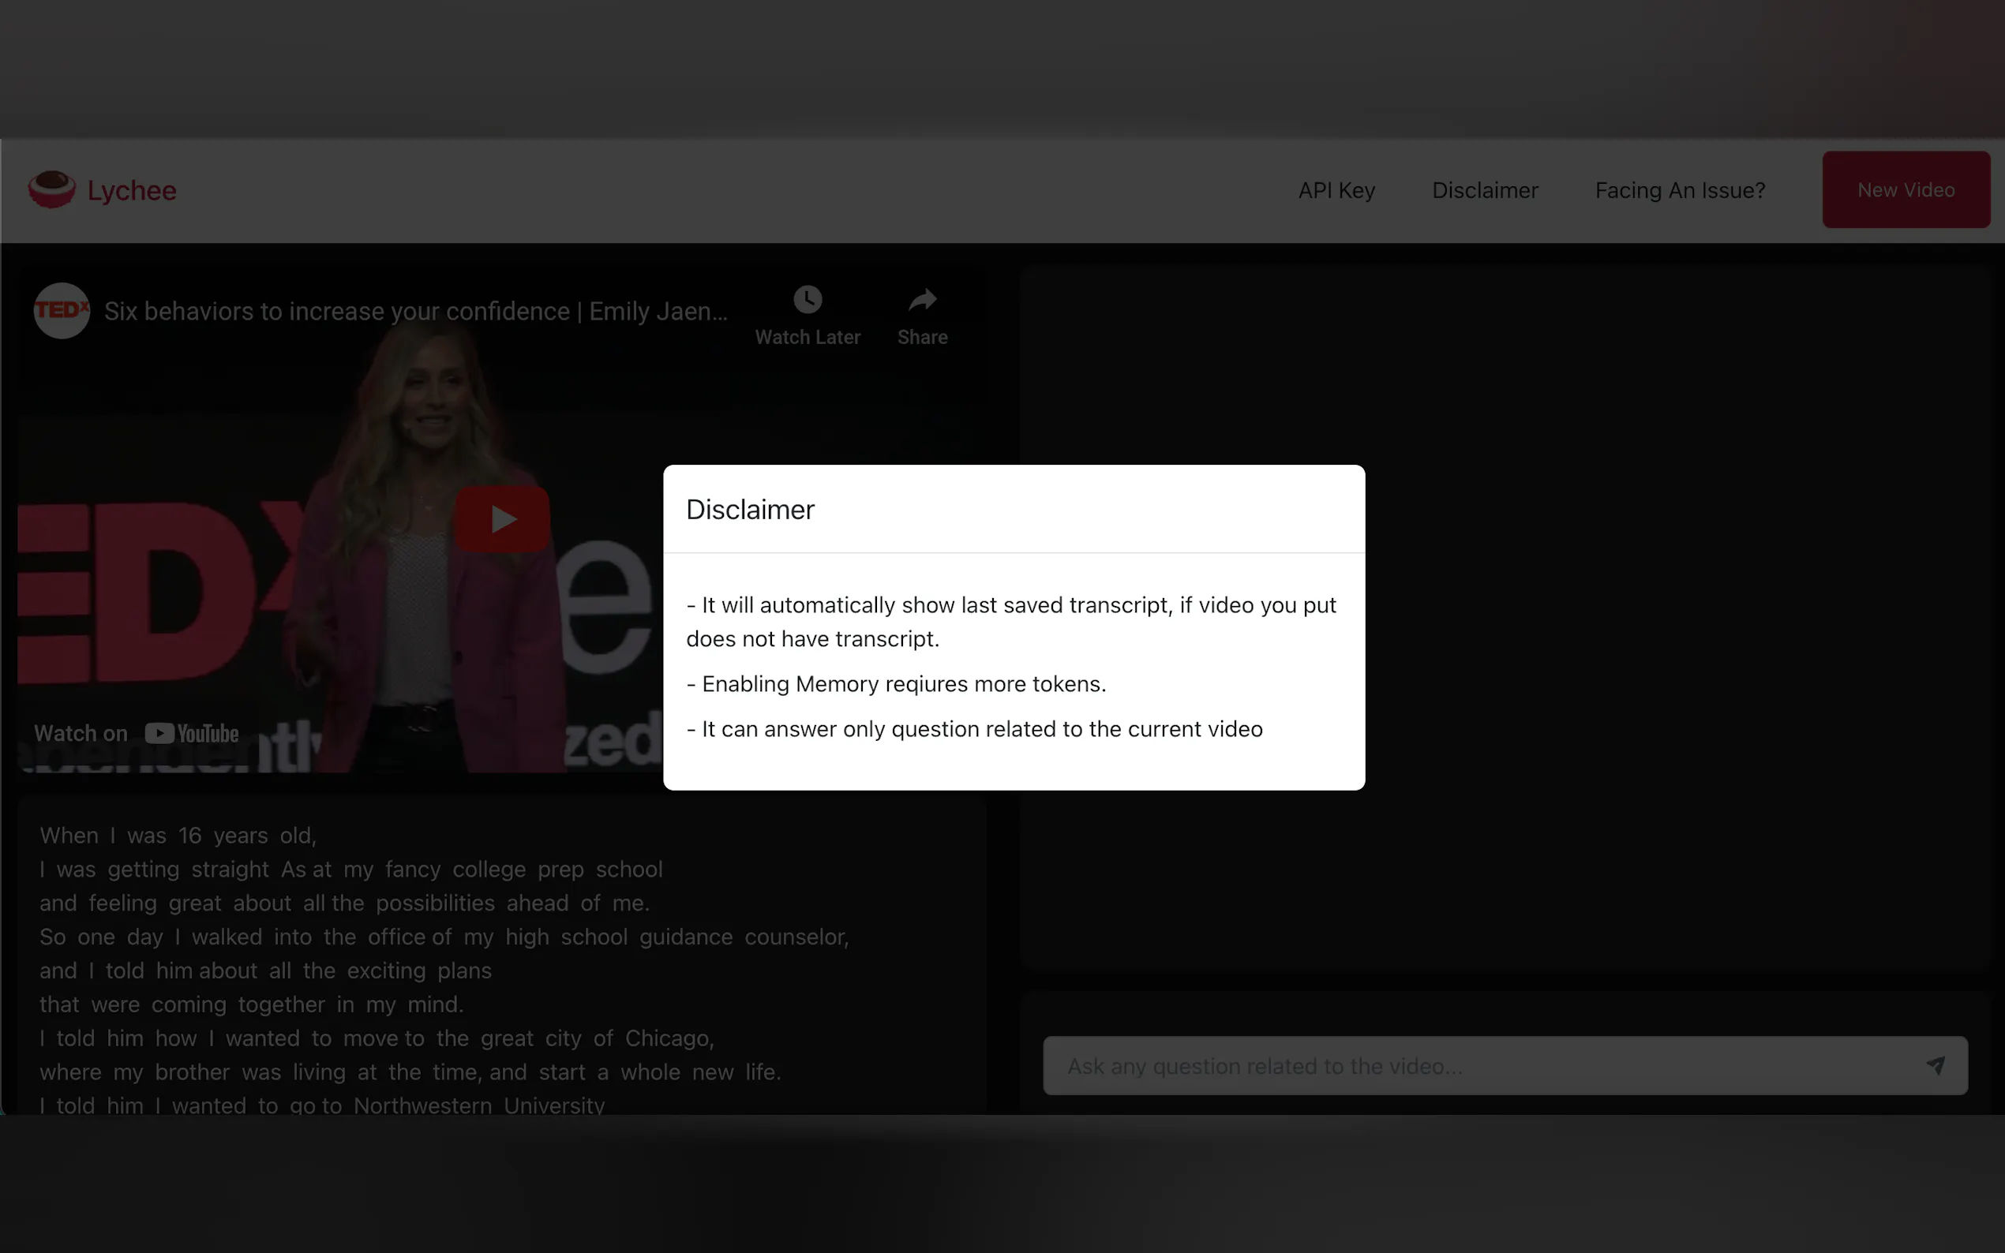The width and height of the screenshot is (2005, 1253).
Task: Open the Disclaimer nav item
Action: click(1485, 191)
